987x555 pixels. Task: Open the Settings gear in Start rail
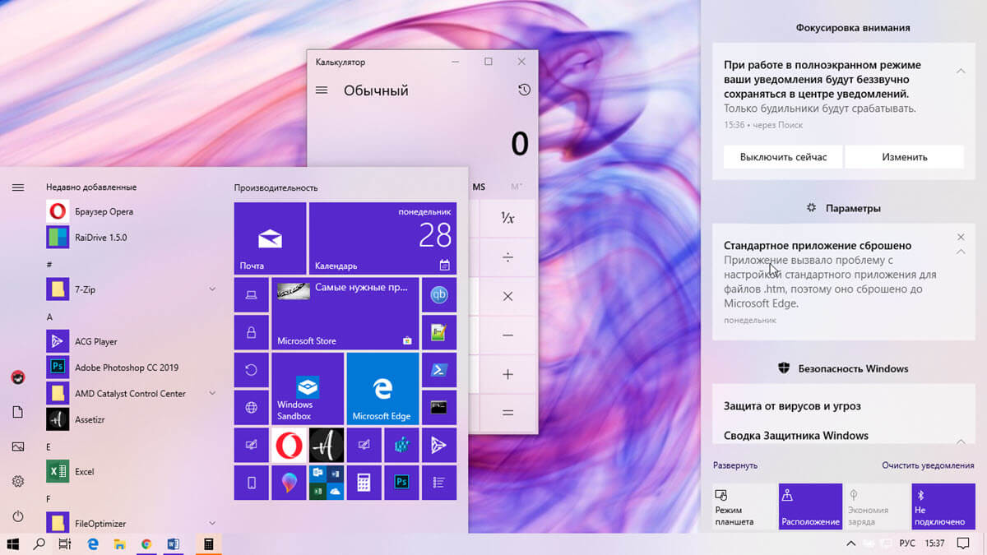coord(18,481)
